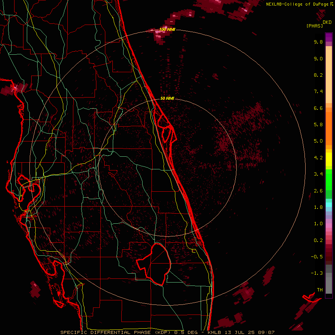Click the [PHAS] units label

coord(315,26)
